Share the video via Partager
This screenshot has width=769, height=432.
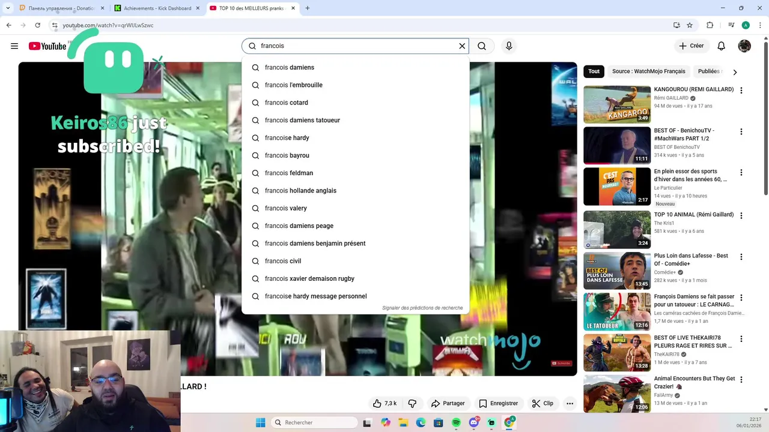pos(448,403)
